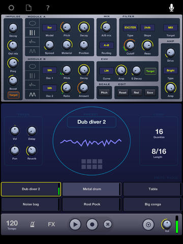Adjust the amp Drive knob
The width and height of the screenshot is (183, 244).
170,53
